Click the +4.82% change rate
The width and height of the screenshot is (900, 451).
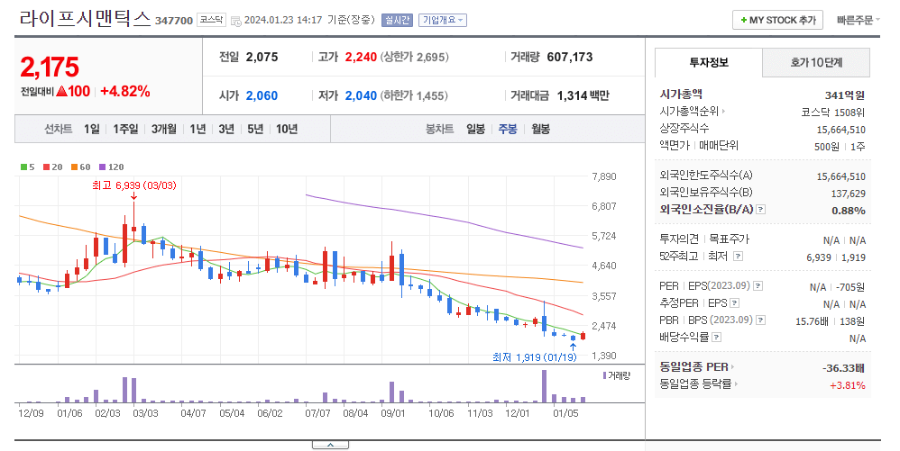(125, 91)
